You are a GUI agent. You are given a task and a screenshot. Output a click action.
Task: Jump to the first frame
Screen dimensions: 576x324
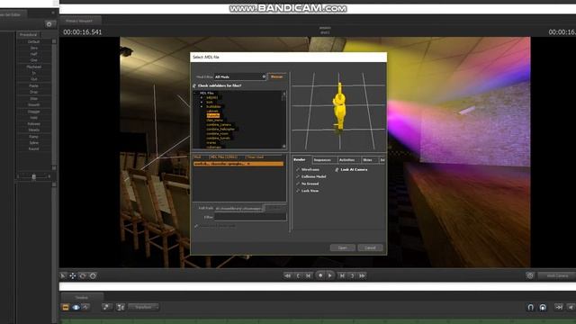point(288,275)
